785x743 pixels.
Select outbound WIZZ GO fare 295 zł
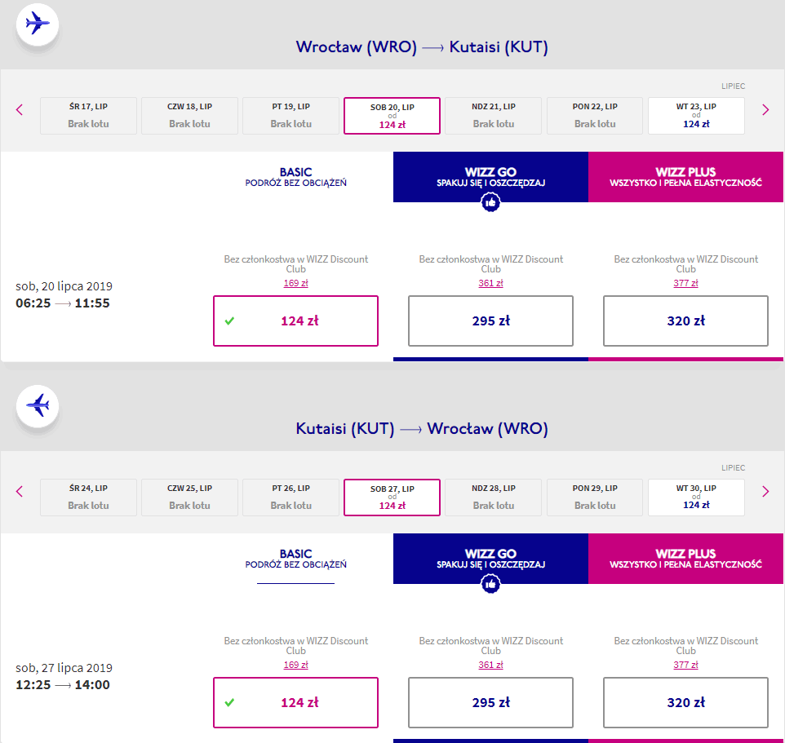pos(490,321)
